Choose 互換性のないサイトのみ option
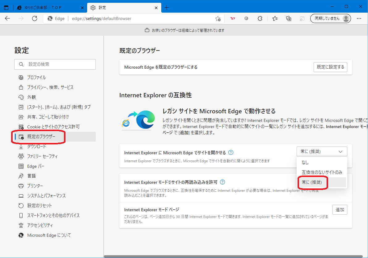Screen dimensions: 368x258 (x=322, y=172)
